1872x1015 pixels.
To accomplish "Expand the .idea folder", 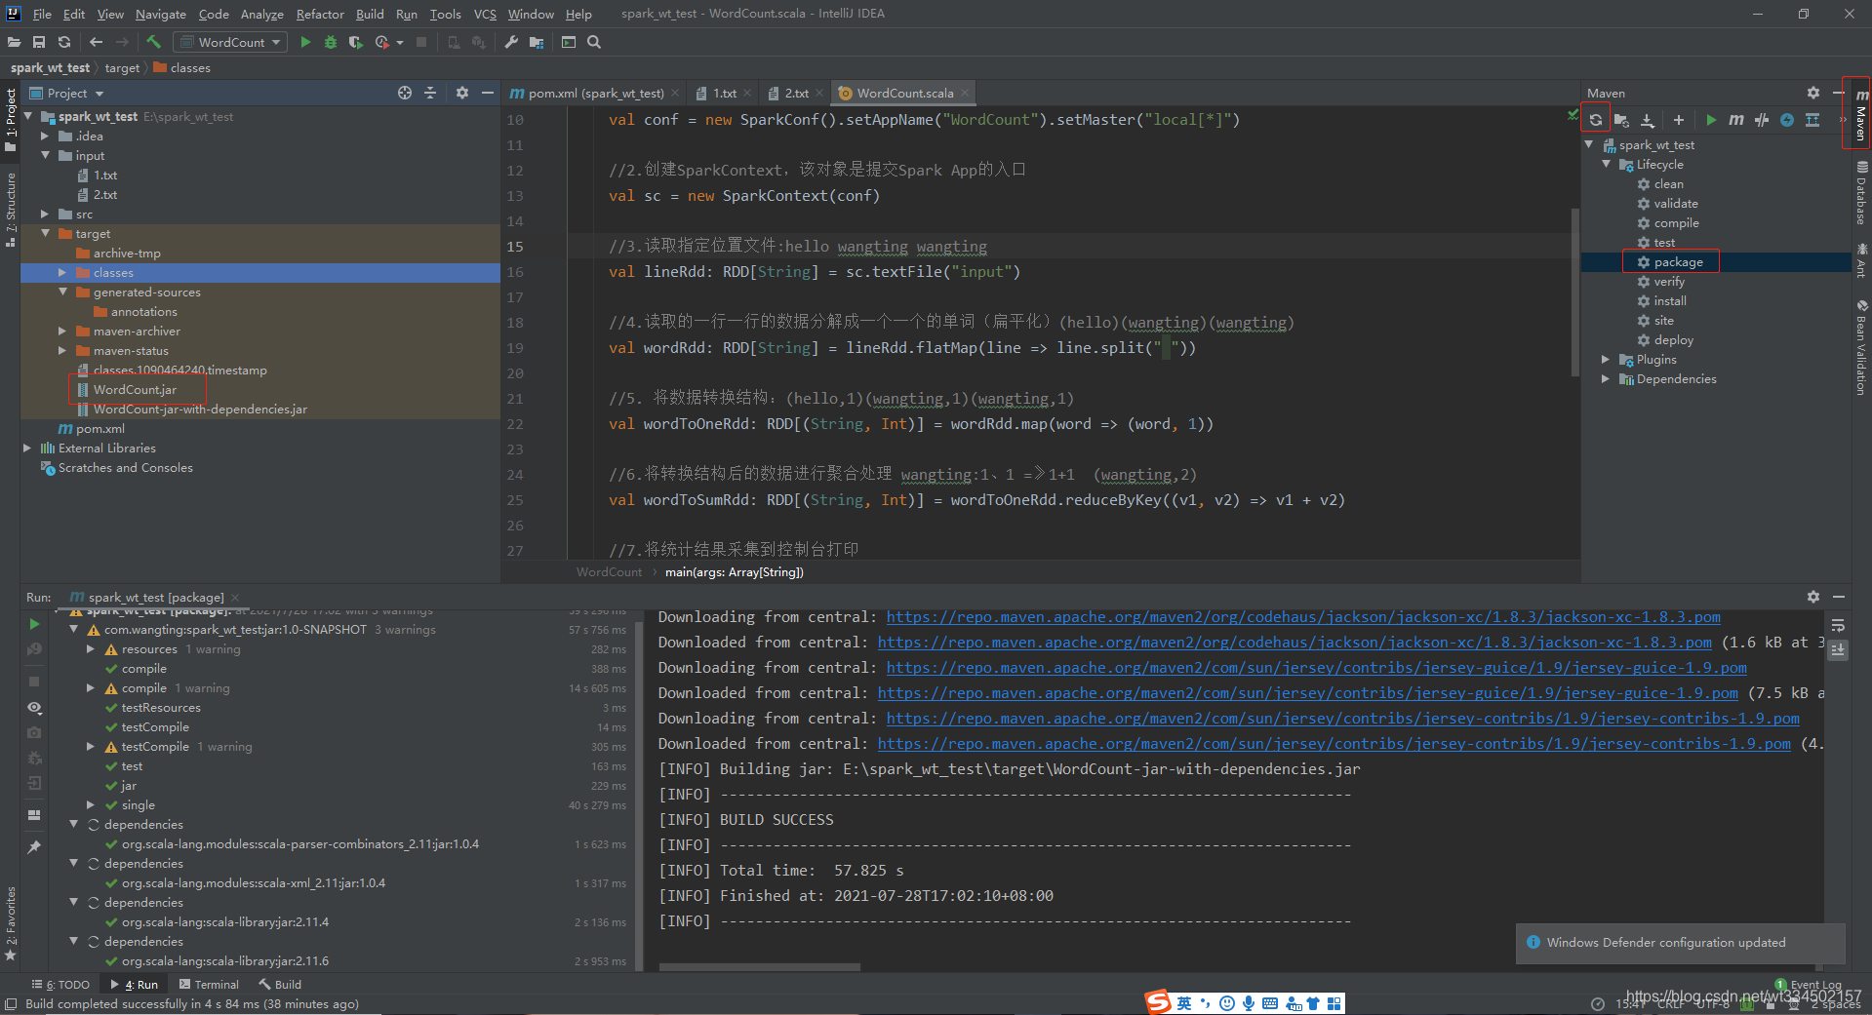I will tap(45, 137).
